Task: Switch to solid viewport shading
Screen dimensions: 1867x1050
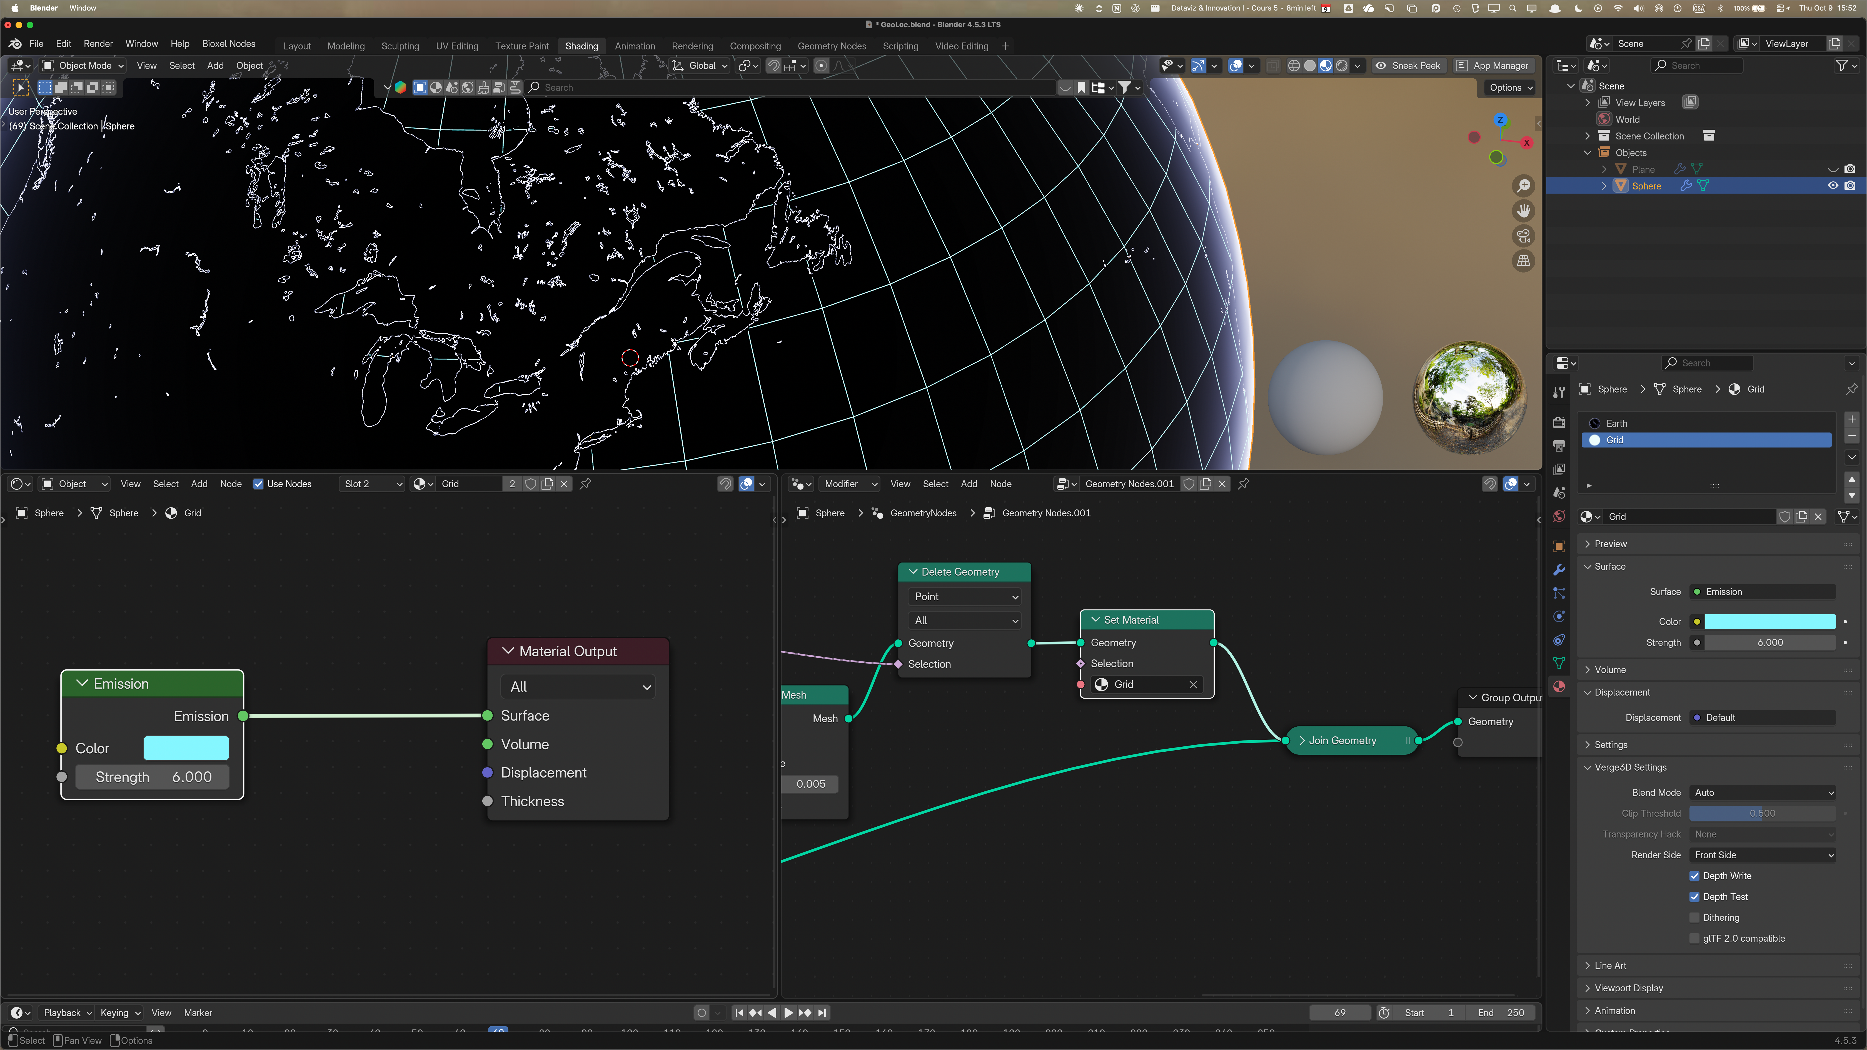Action: tap(1310, 66)
